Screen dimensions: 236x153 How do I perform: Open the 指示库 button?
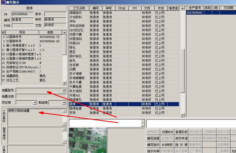coord(181,145)
